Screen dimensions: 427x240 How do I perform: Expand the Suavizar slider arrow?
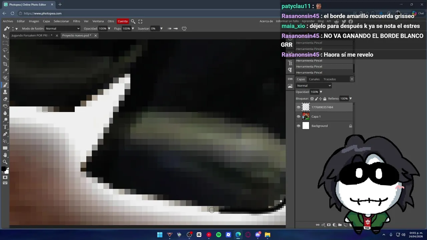(161, 29)
